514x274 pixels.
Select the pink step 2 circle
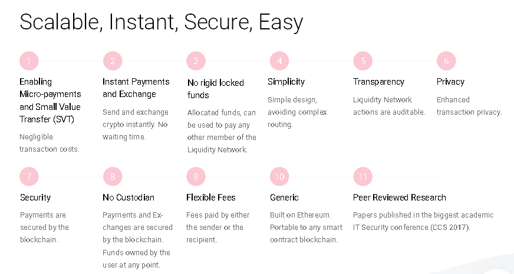click(x=113, y=61)
